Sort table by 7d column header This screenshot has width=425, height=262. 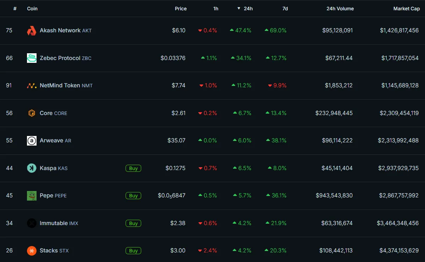tap(285, 9)
